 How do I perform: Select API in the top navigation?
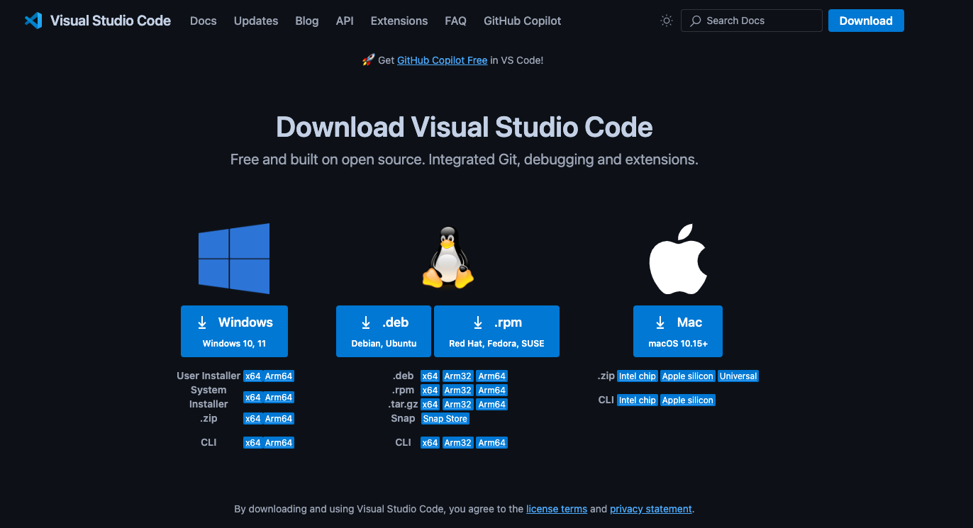(x=345, y=21)
